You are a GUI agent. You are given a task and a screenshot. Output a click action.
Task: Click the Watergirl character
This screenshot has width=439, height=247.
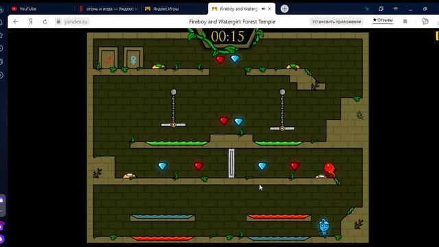coord(324,227)
